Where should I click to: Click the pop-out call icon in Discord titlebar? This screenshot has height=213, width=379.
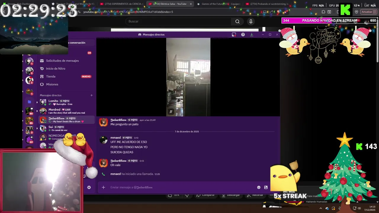pyautogui.click(x=234, y=35)
